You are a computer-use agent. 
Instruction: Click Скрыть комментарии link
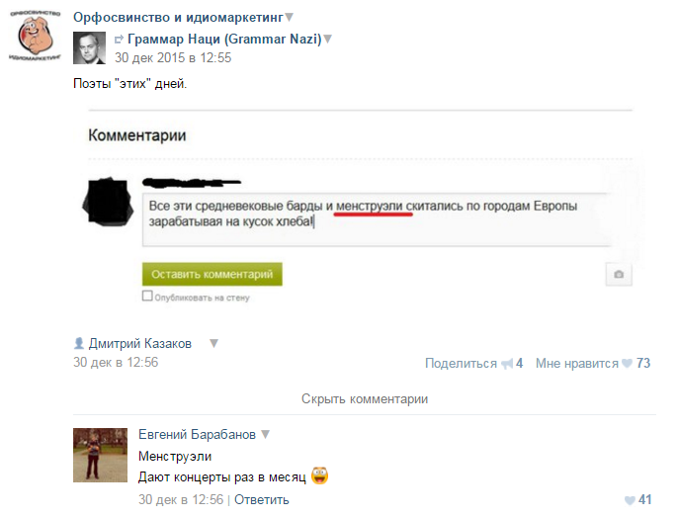pyautogui.click(x=365, y=398)
